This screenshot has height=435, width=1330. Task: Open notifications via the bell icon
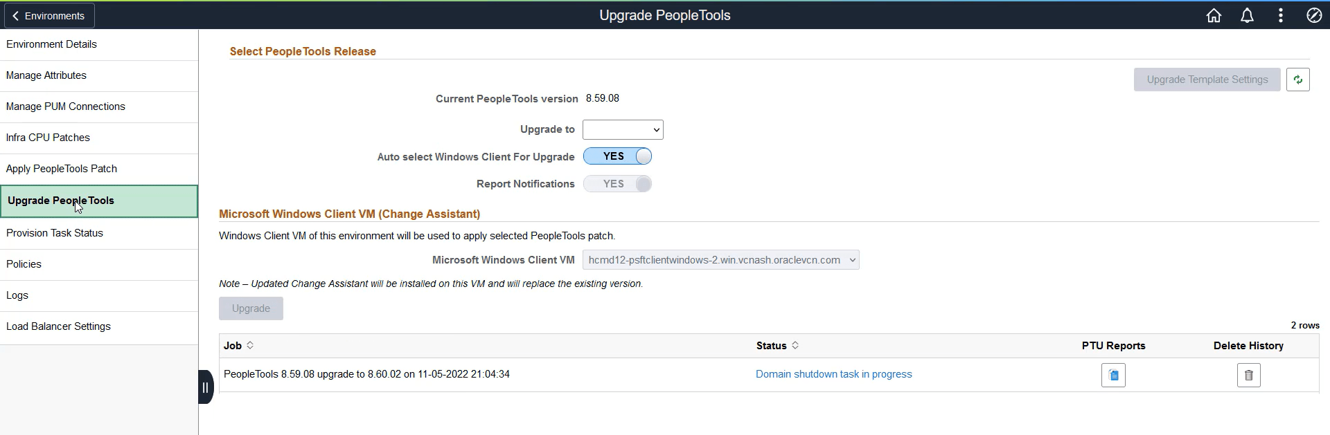1247,15
